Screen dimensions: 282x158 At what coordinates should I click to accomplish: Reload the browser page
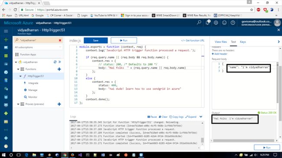pos(15,10)
